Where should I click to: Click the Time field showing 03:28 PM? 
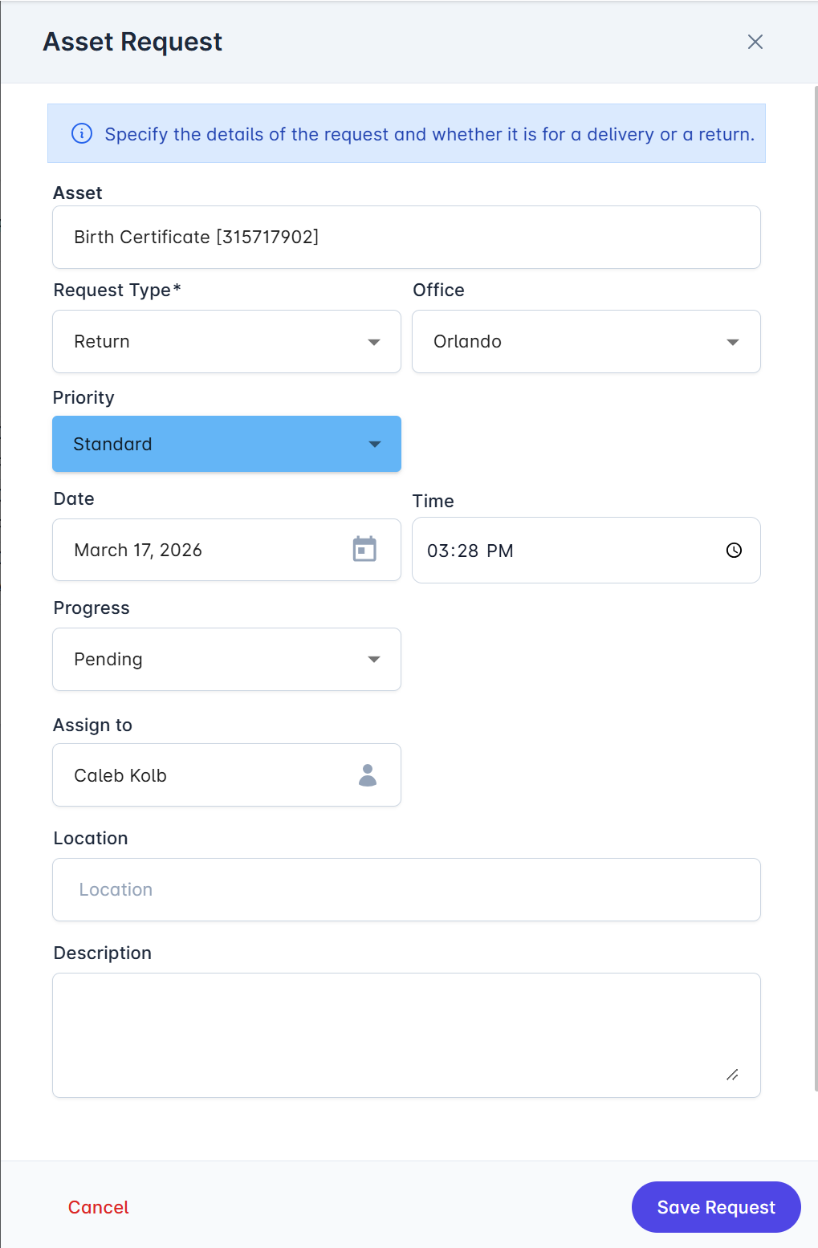point(562,551)
